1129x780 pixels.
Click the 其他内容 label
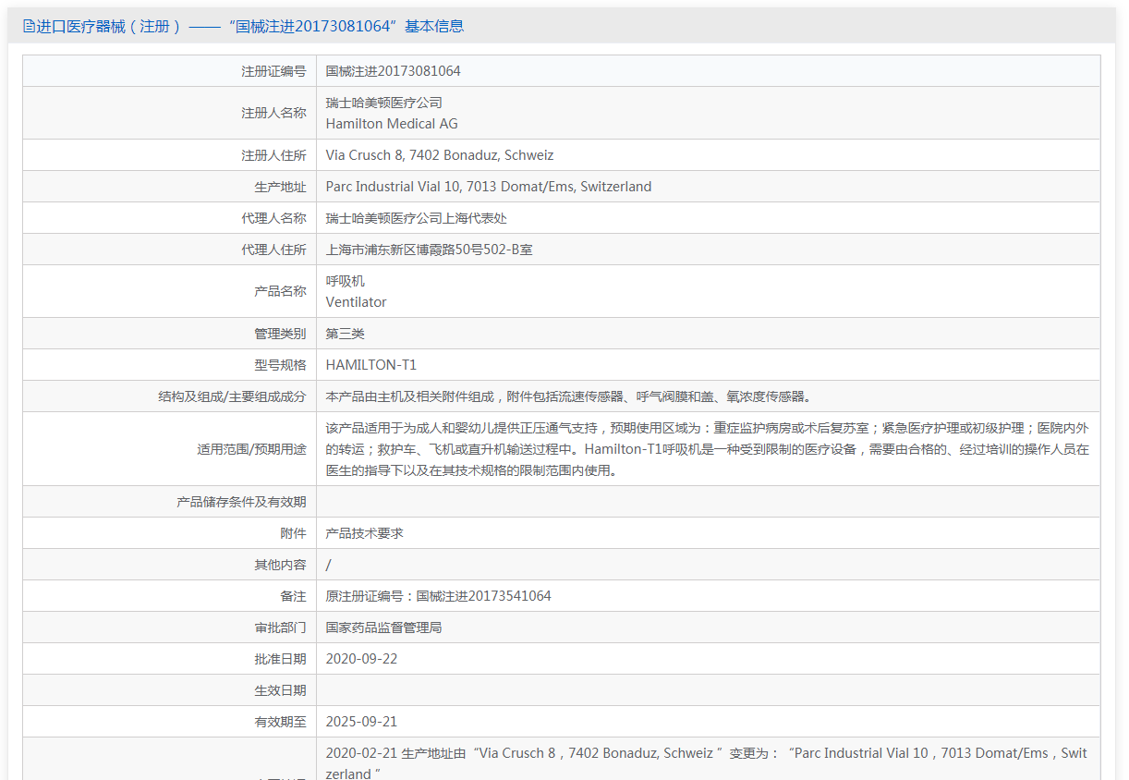280,565
